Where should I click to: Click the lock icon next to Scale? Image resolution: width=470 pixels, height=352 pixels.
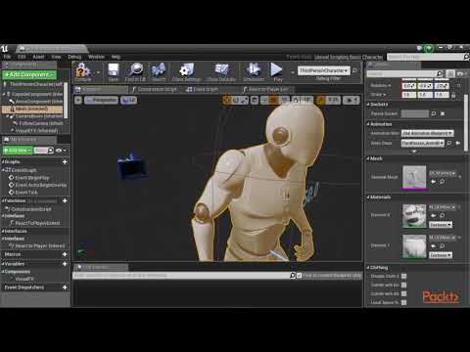453,95
